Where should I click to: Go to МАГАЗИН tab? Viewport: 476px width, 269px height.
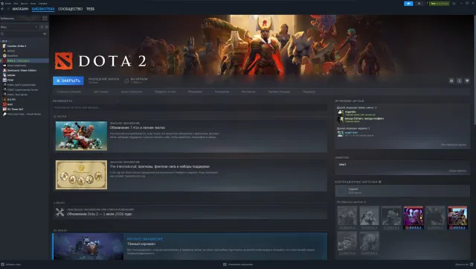pyautogui.click(x=20, y=9)
